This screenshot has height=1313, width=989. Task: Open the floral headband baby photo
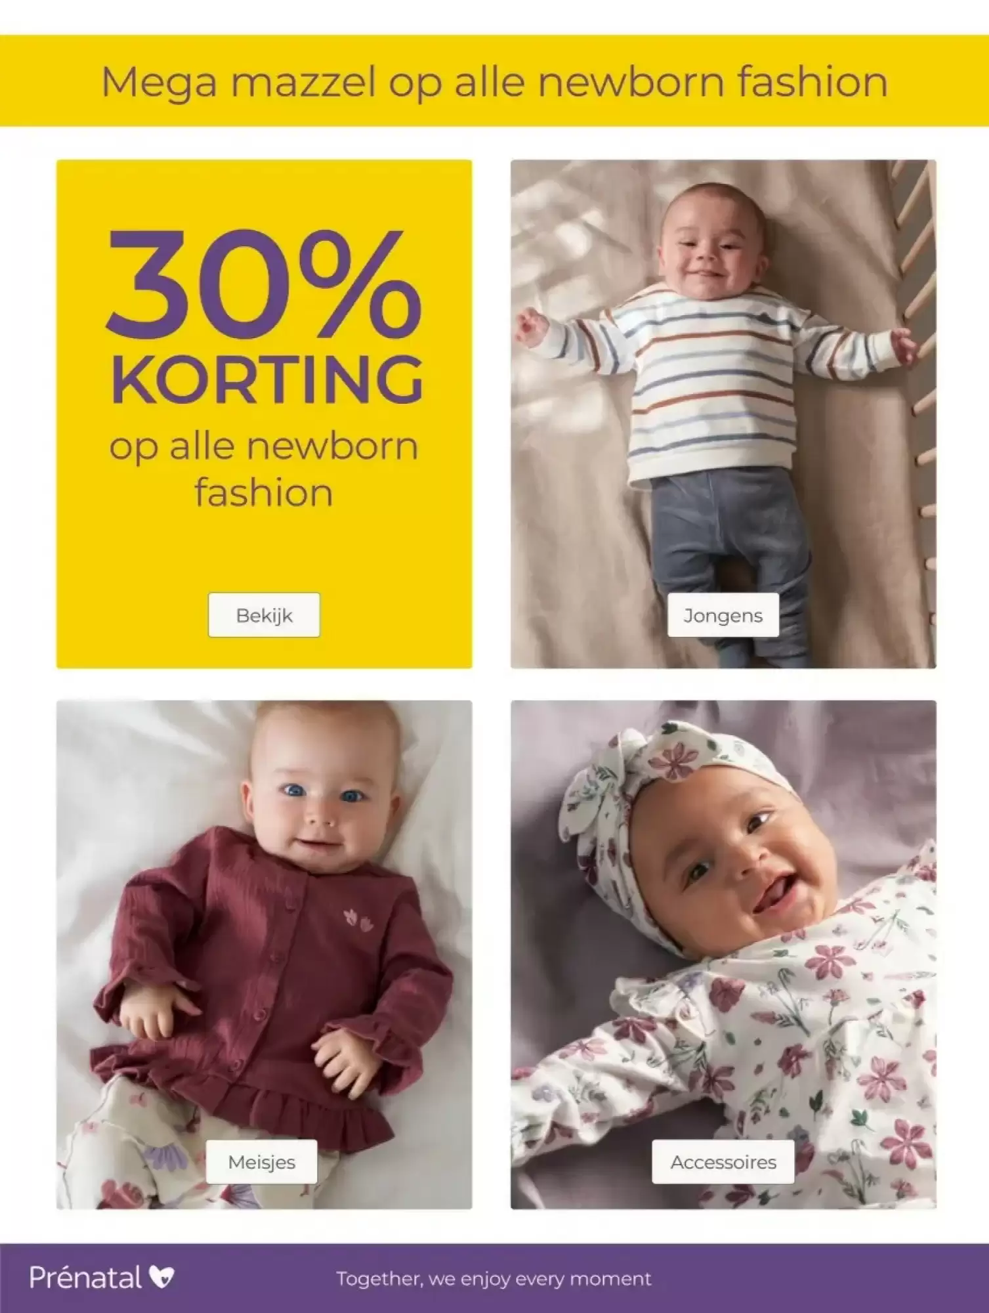tap(723, 955)
